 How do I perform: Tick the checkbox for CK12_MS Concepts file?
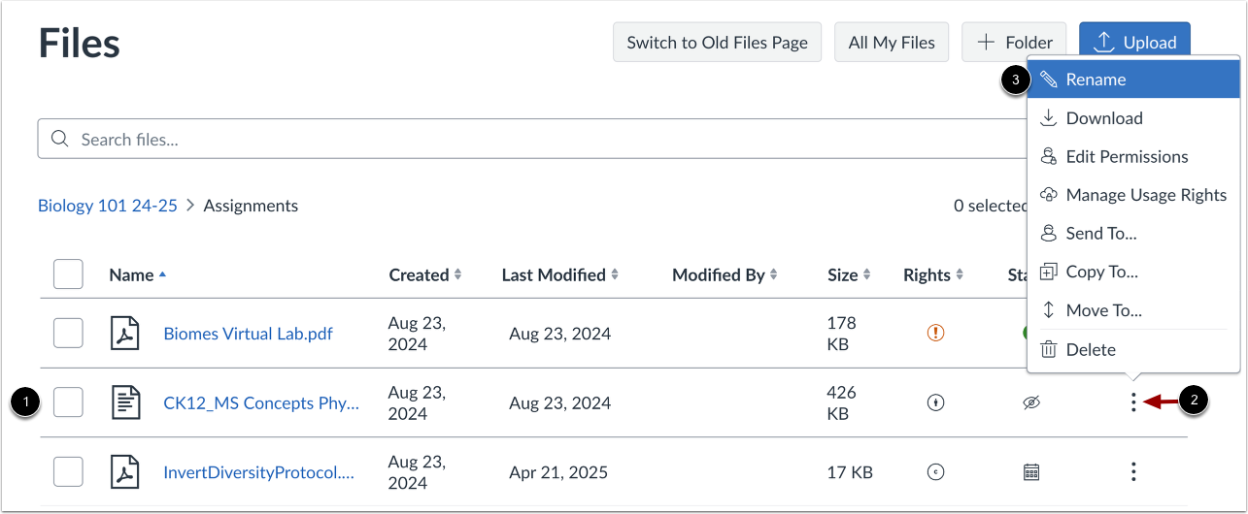[x=68, y=402]
